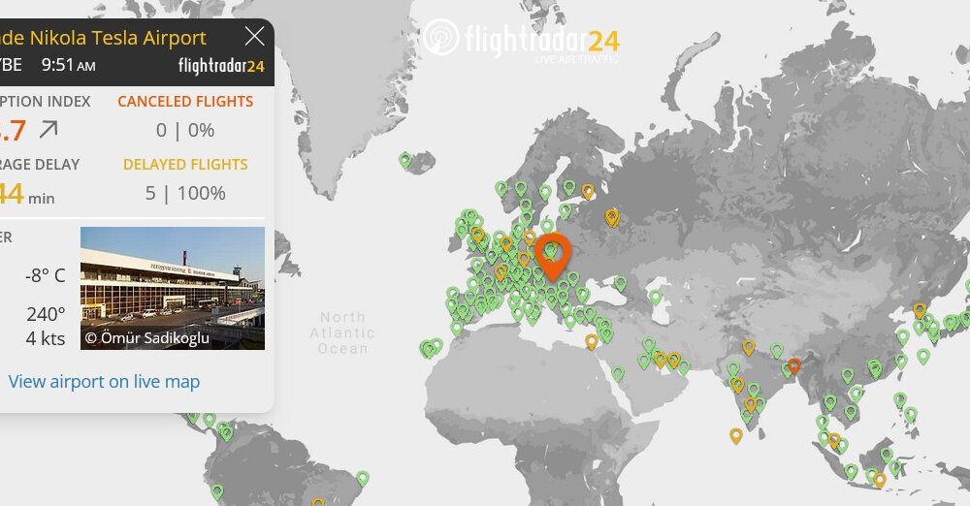Click the flightradar24 logo in panel header
The width and height of the screenshot is (970, 506).
point(221,66)
